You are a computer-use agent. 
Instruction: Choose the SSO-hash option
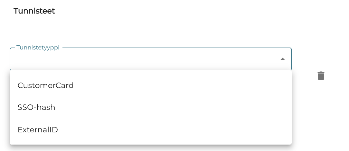pos(36,107)
